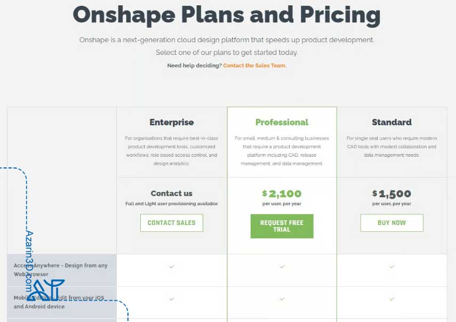Viewport: 456px width, 322px height.
Task: Click the Standard checkmark for Mobile Editing
Action: 391,299
